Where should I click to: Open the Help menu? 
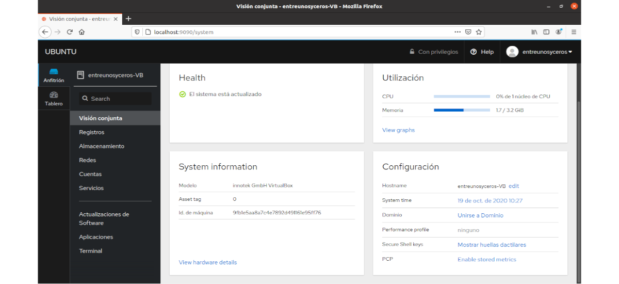pos(482,52)
